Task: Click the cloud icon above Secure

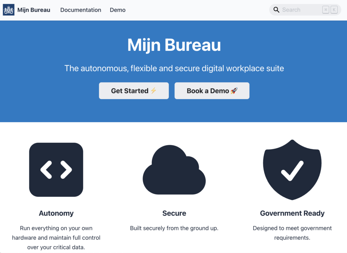Action: (x=174, y=170)
